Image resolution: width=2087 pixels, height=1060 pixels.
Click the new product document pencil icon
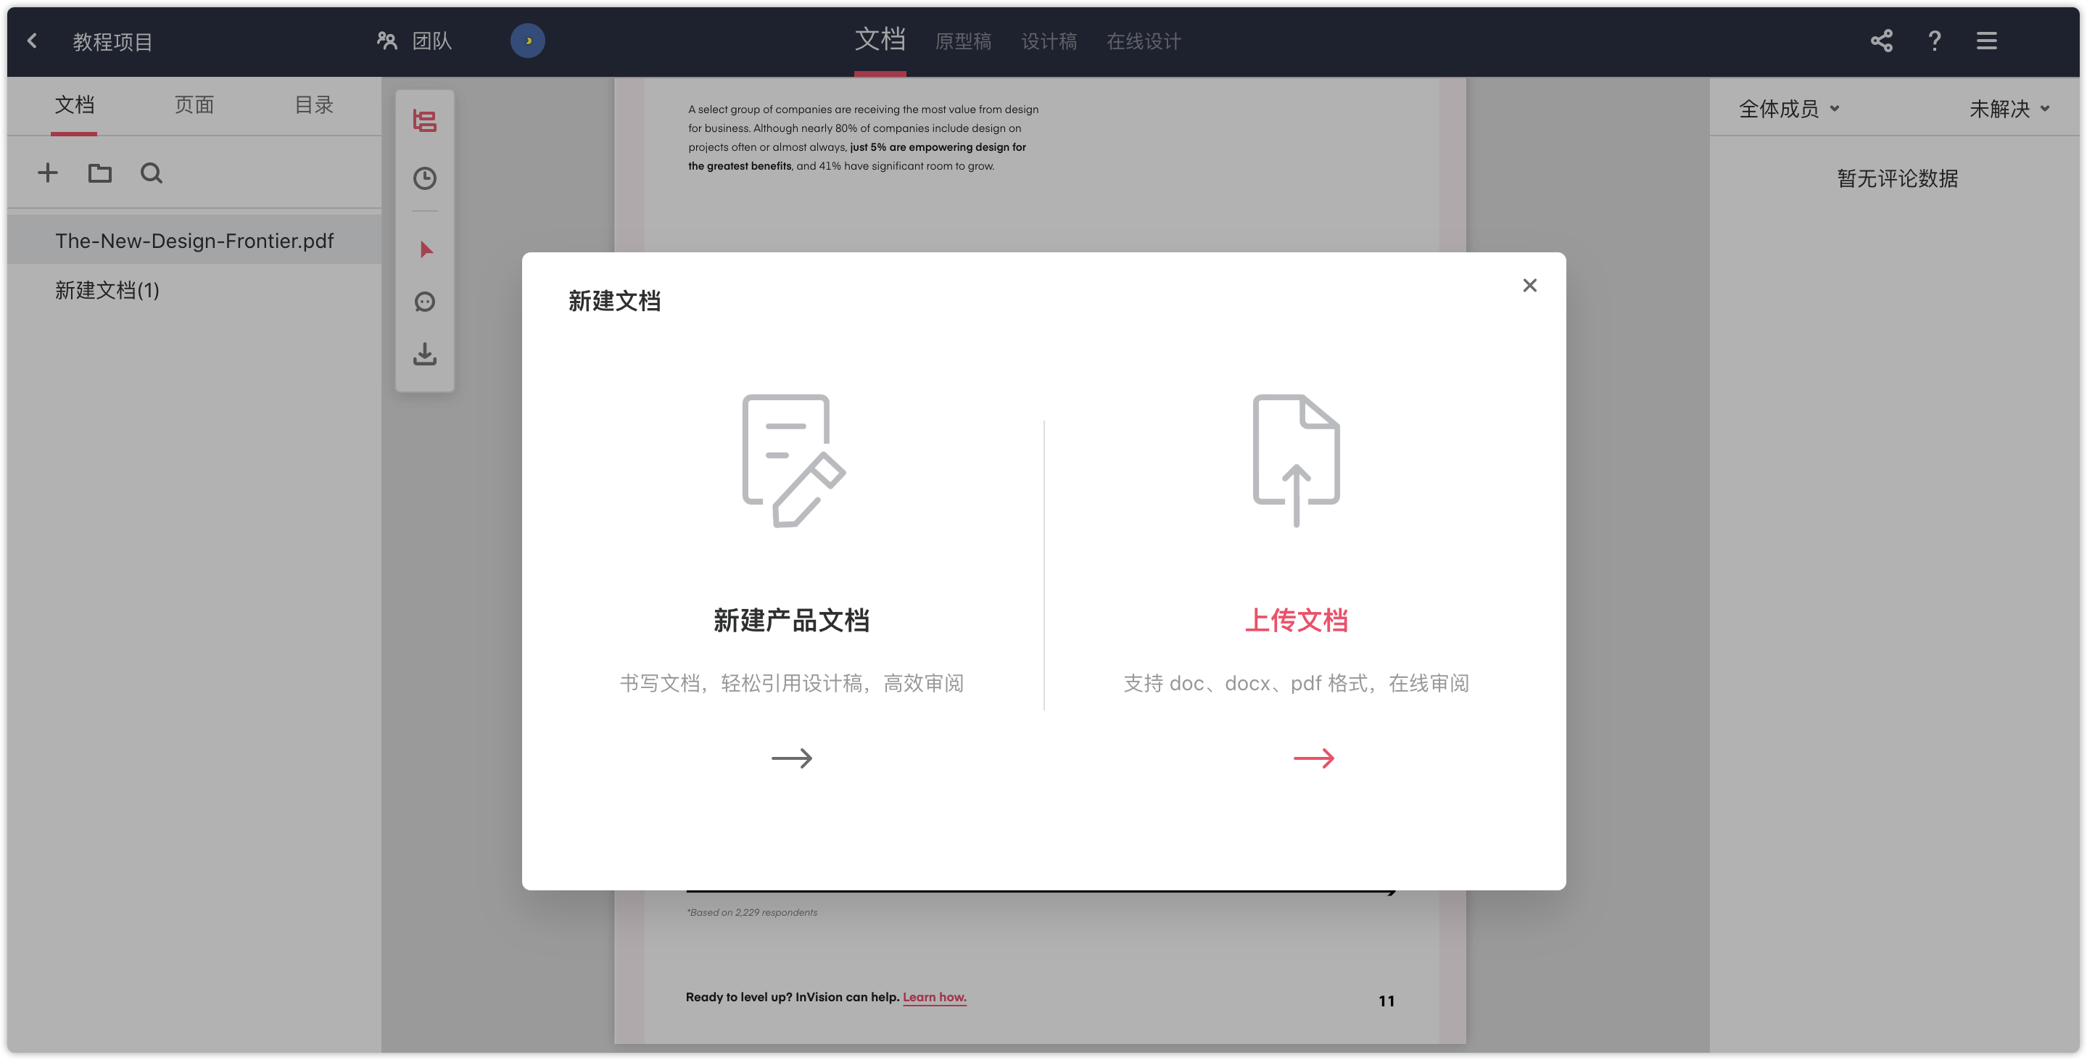[793, 461]
